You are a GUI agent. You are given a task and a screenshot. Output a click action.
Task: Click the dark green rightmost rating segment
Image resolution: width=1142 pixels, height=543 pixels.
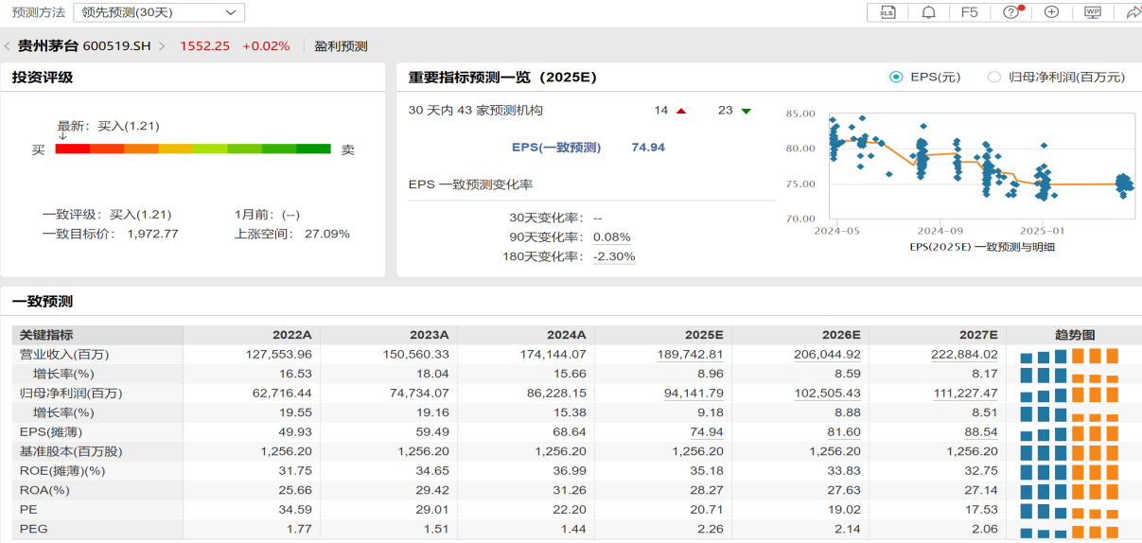click(313, 149)
